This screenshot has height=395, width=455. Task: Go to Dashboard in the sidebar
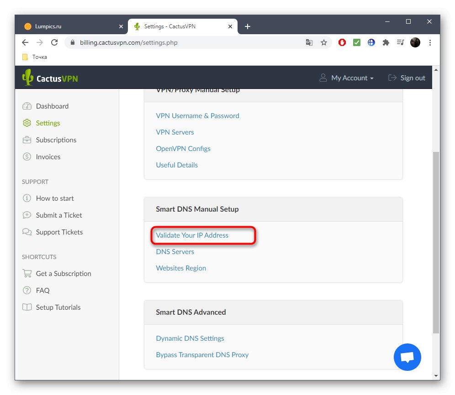click(x=52, y=106)
